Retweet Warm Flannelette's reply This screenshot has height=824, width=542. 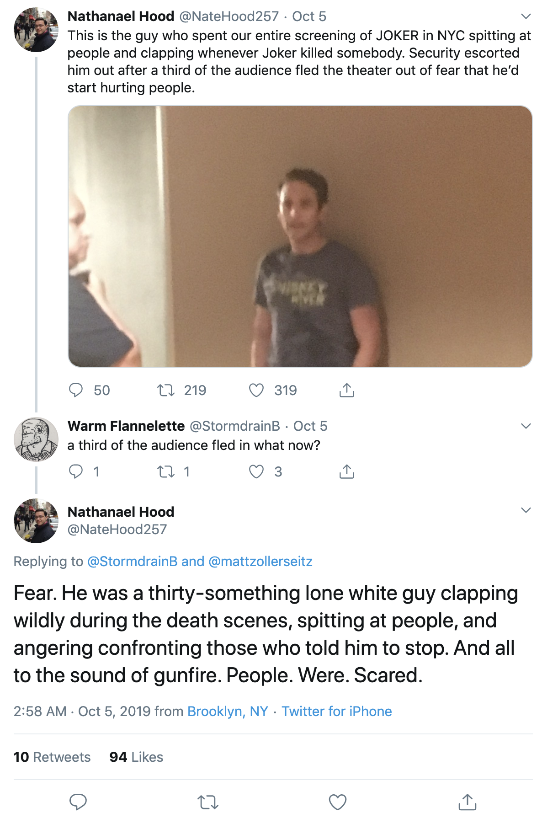point(166,471)
